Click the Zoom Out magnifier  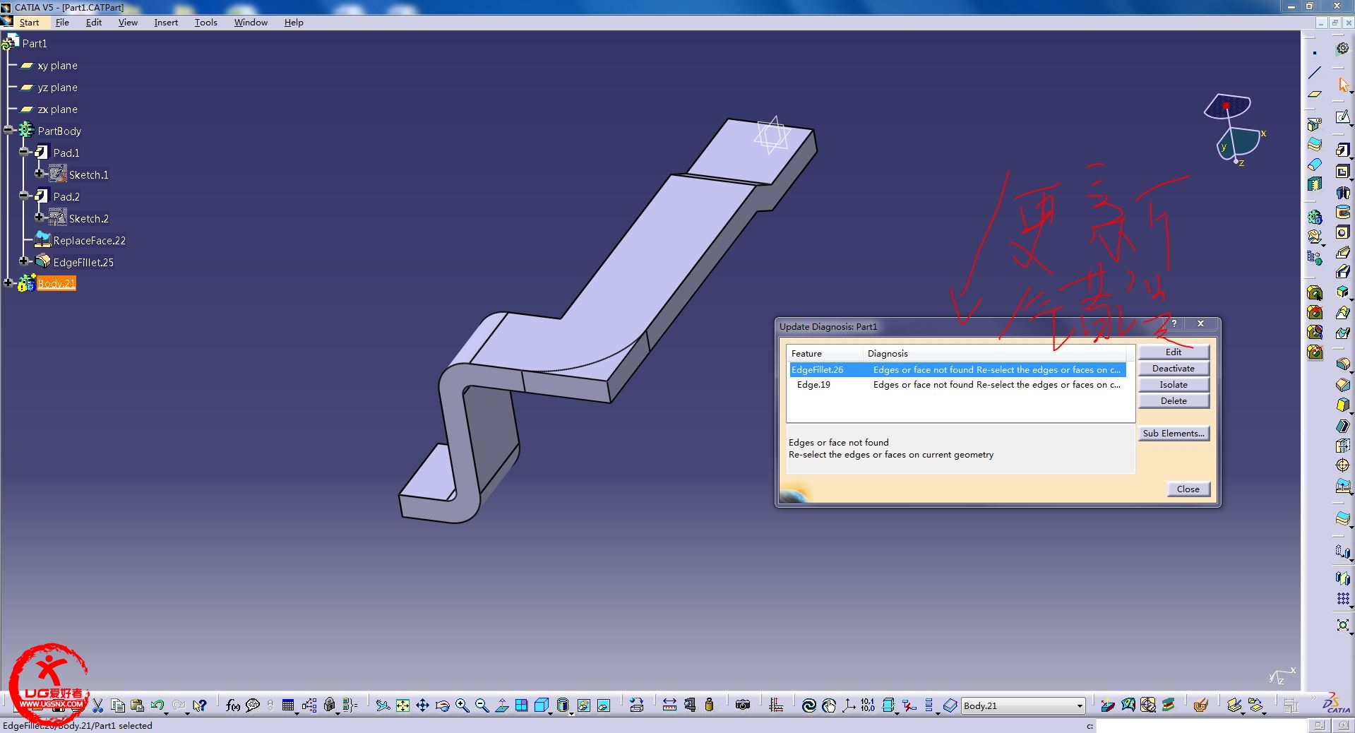click(482, 705)
